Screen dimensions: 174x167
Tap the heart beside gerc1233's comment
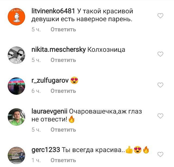click(x=160, y=154)
